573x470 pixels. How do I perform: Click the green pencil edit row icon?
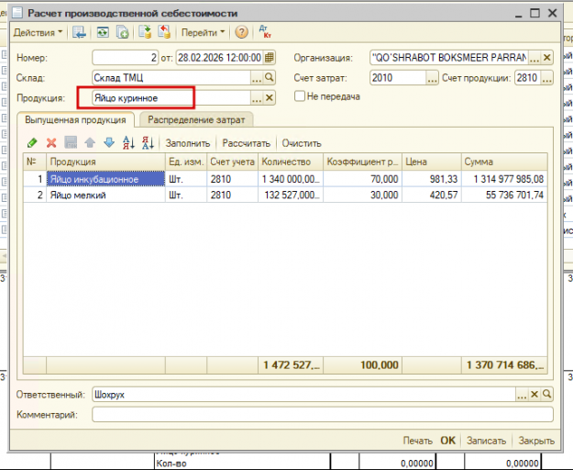(32, 142)
